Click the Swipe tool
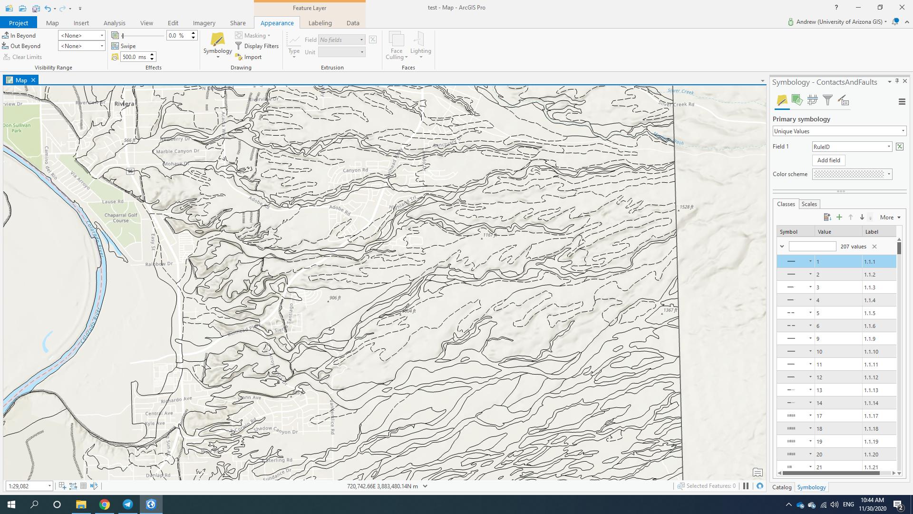This screenshot has height=514, width=913. [124, 46]
